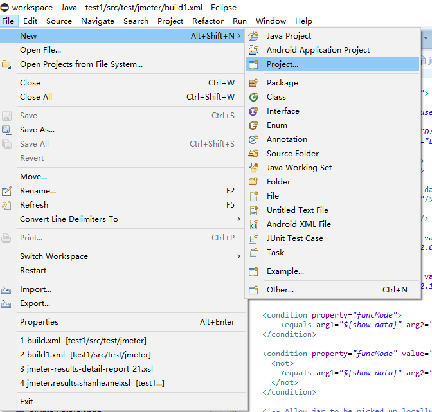The height and width of the screenshot is (412, 432).
Task: Click the Refresh icon in File menu
Action: click(x=6, y=205)
